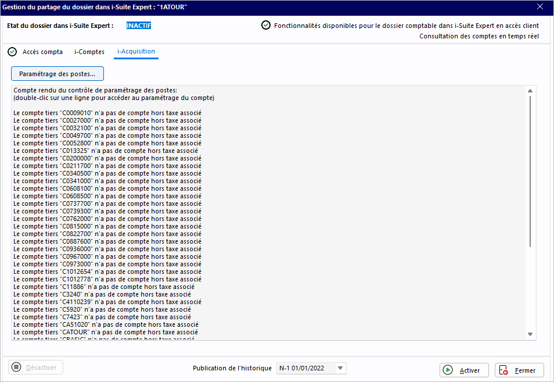Click the checkmark icon beside Accès compta
Image resolution: width=554 pixels, height=382 pixels.
[12, 52]
